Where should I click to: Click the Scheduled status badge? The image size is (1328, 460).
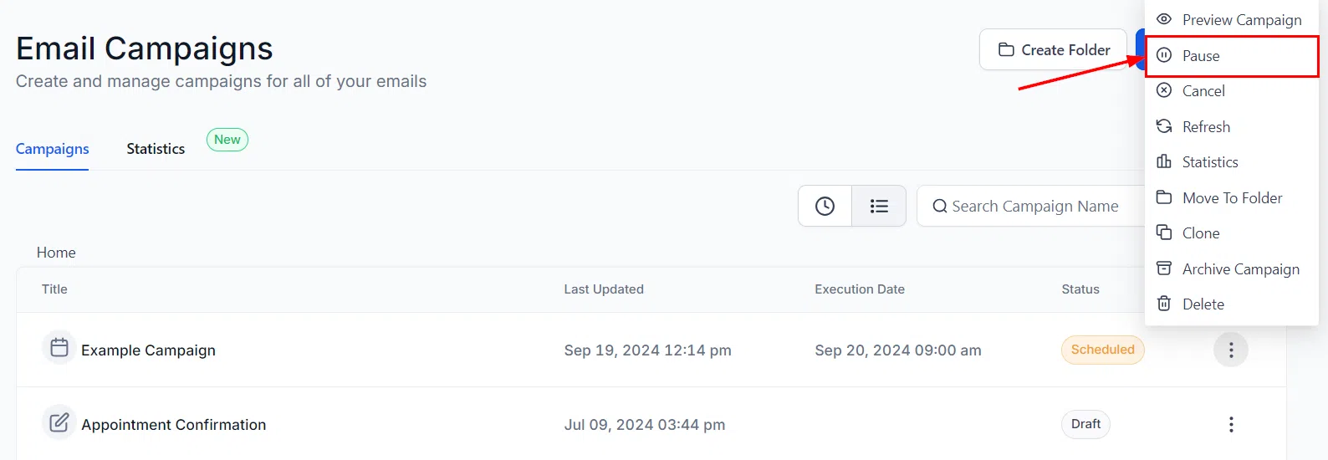click(x=1102, y=350)
